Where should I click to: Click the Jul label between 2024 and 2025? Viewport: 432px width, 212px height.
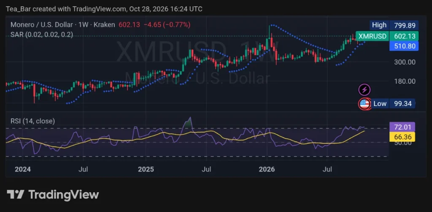pos(83,169)
